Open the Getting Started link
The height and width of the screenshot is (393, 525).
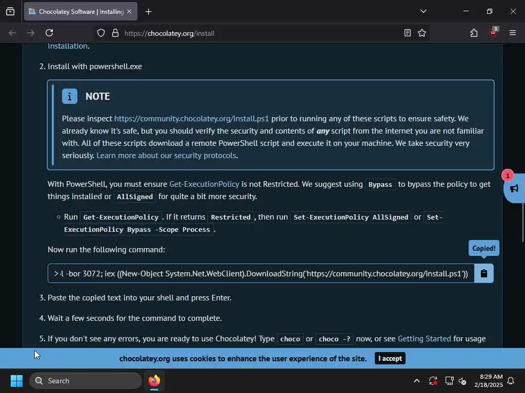(424, 339)
